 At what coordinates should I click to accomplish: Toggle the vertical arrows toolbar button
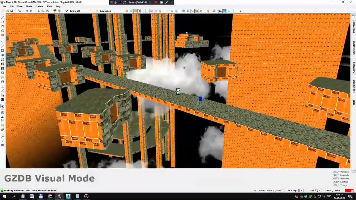(233, 11)
